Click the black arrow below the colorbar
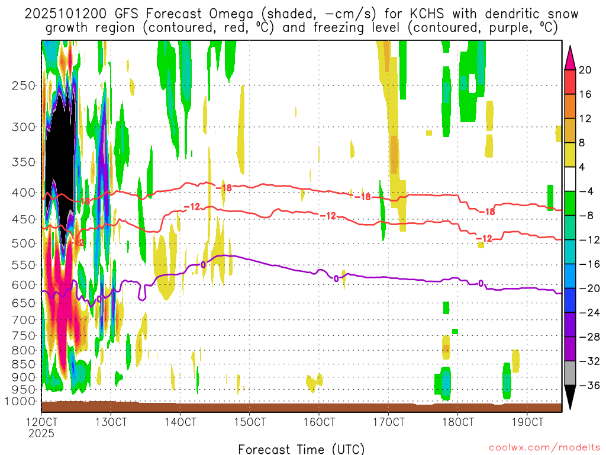606x455 pixels. (x=570, y=398)
